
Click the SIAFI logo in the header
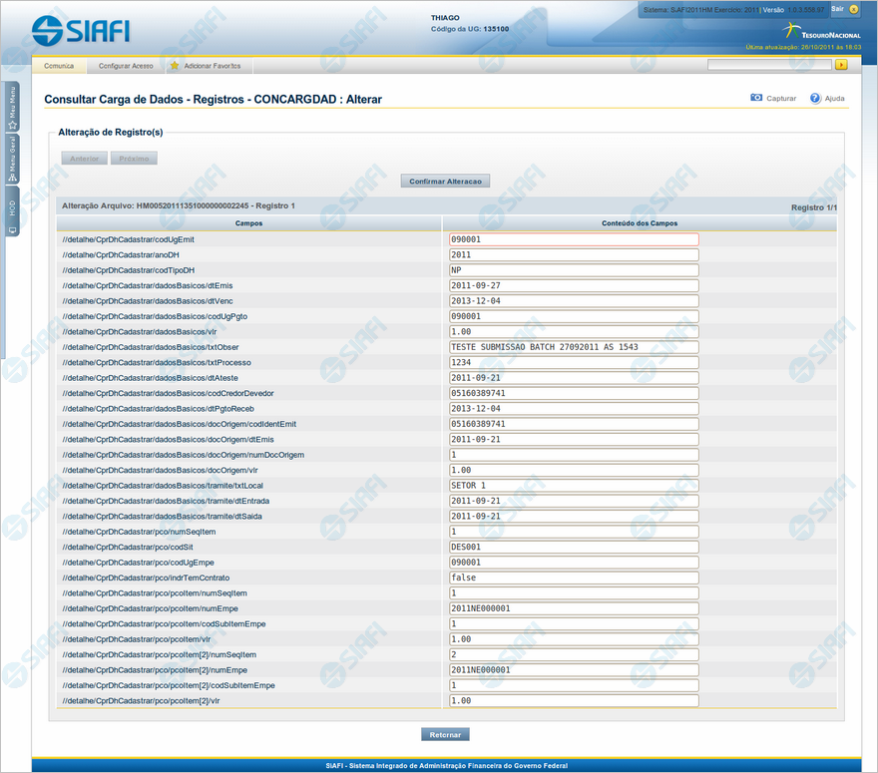[81, 30]
